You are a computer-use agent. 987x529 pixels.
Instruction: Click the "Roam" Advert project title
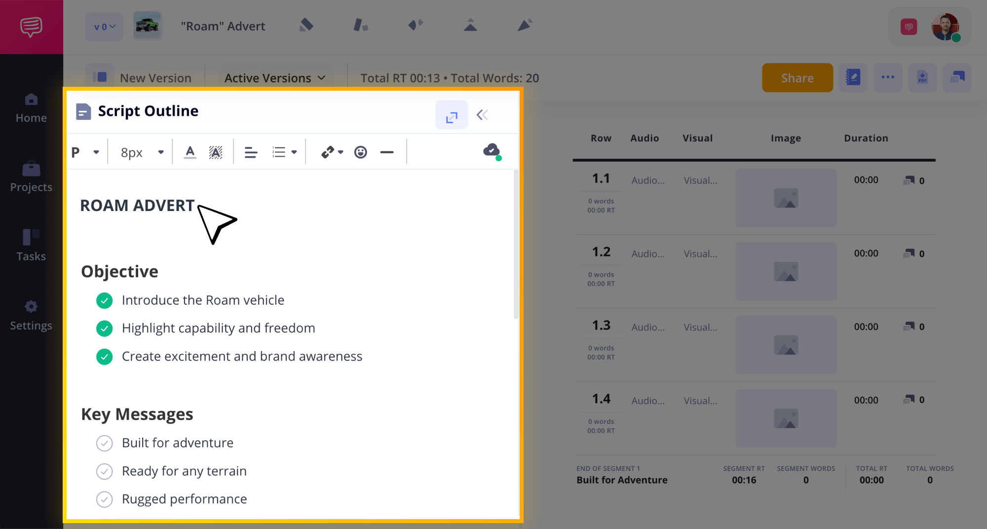click(223, 26)
